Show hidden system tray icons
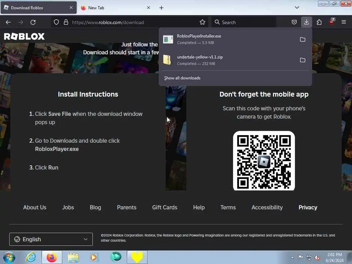352x264 pixels. coord(292,257)
